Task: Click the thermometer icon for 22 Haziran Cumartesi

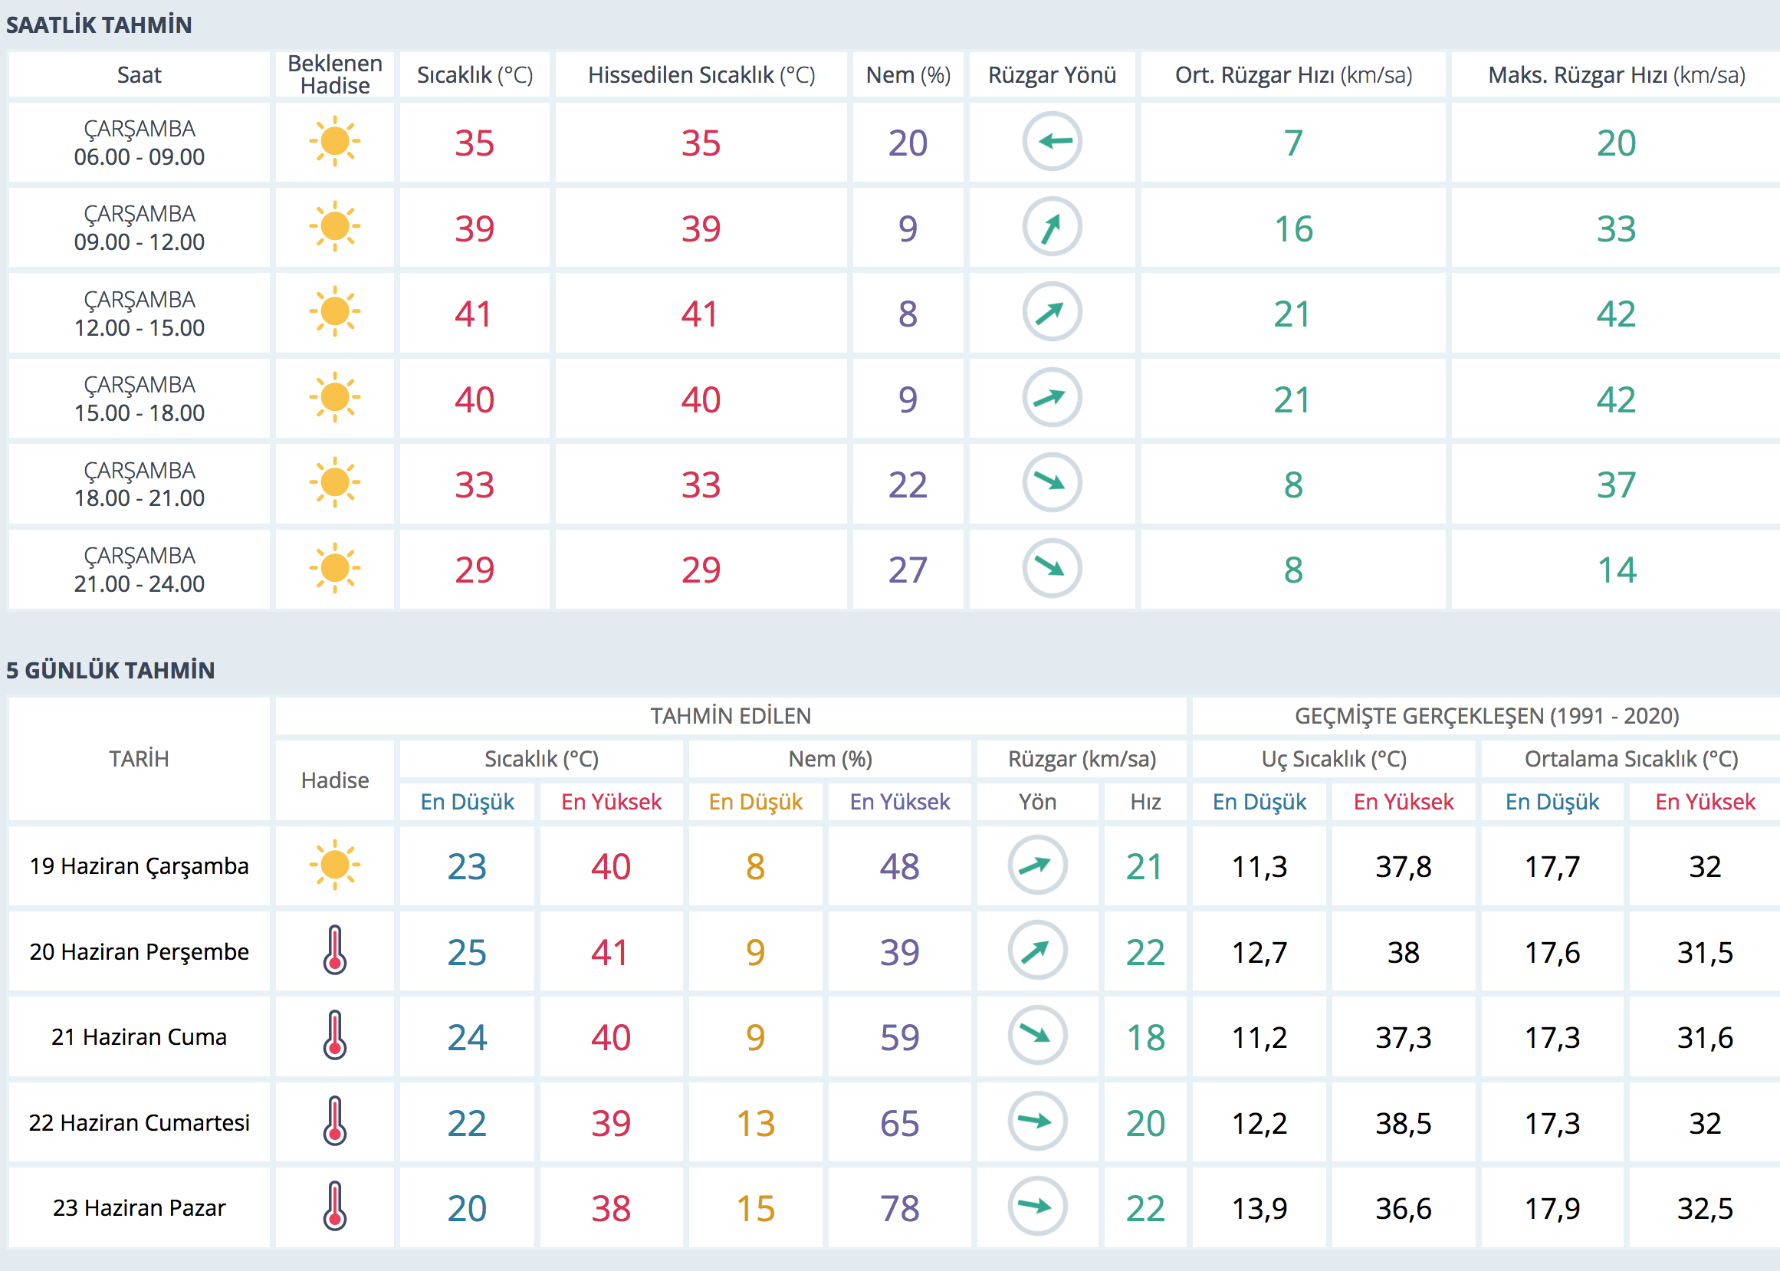Action: [x=335, y=1122]
